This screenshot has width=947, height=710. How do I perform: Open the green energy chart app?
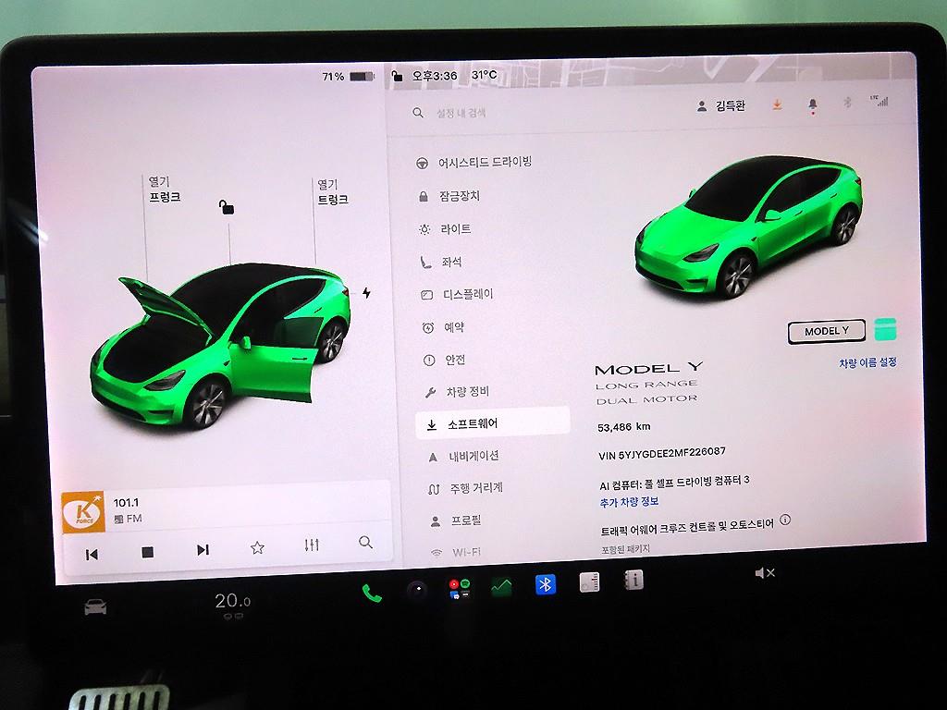pos(501,586)
